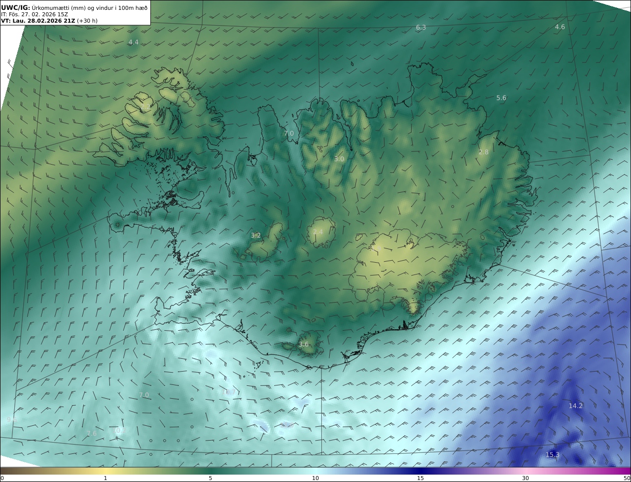The height and width of the screenshot is (482, 631).
Task: Select the 7.6 value in the southwest corner
Action: click(x=92, y=434)
